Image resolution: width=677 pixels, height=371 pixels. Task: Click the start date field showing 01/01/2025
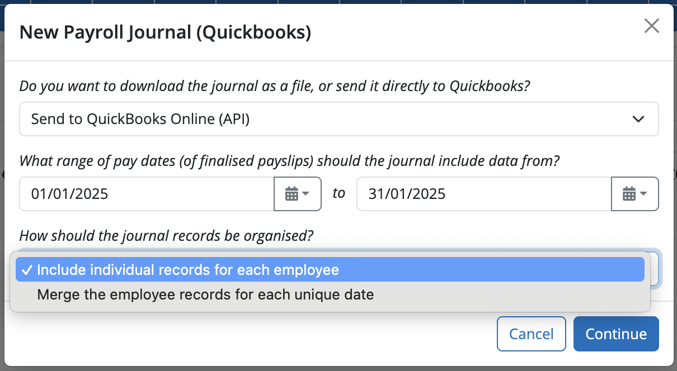coord(145,194)
